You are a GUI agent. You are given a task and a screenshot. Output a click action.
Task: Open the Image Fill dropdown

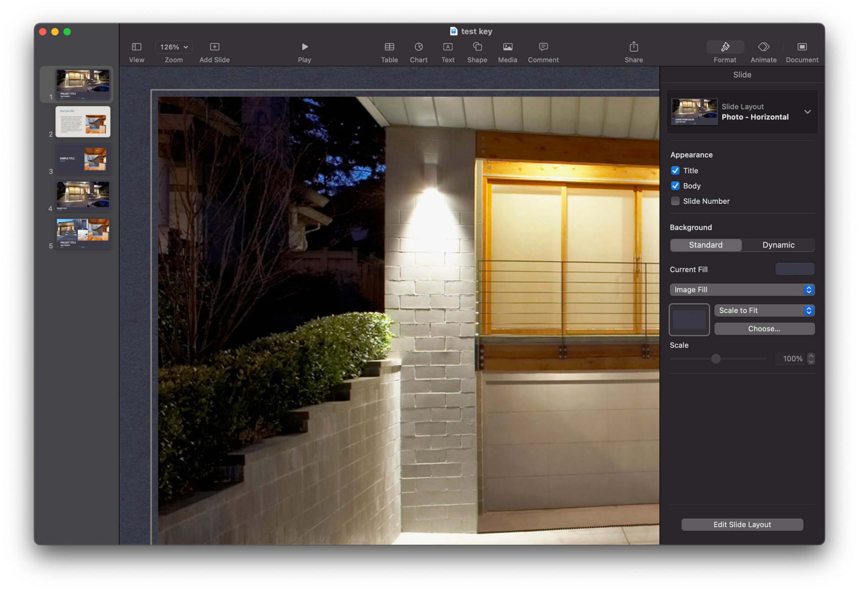[741, 289]
